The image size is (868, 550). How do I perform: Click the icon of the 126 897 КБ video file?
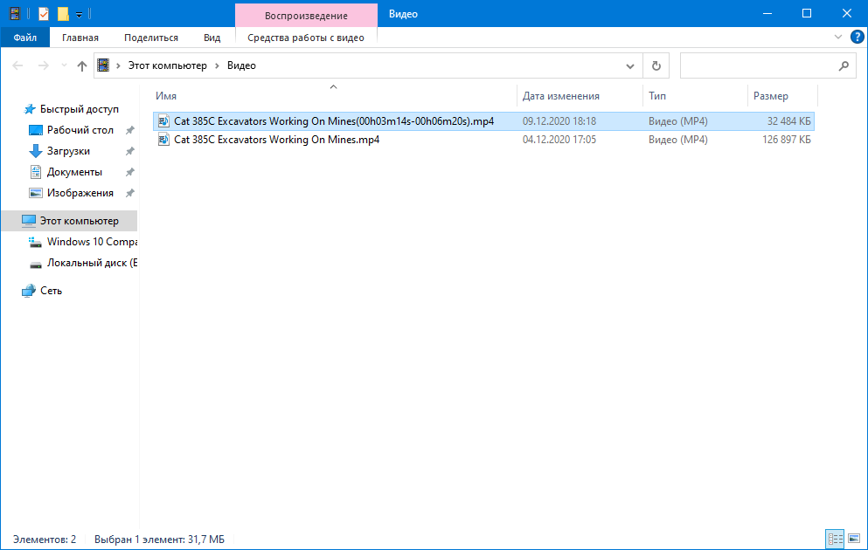click(x=163, y=140)
